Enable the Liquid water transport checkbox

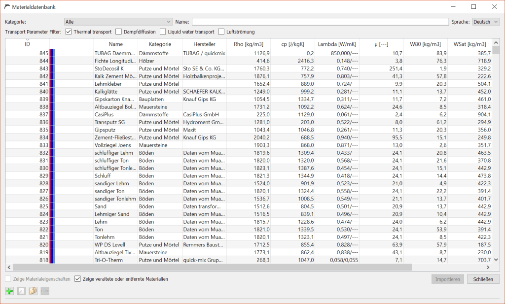(163, 32)
